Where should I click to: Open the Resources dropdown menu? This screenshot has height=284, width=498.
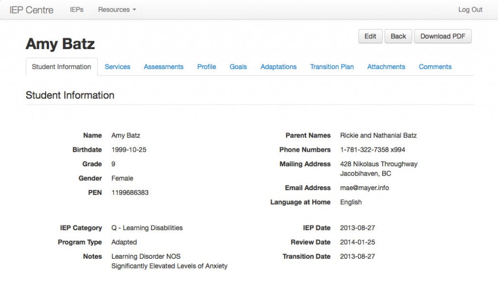tap(117, 10)
